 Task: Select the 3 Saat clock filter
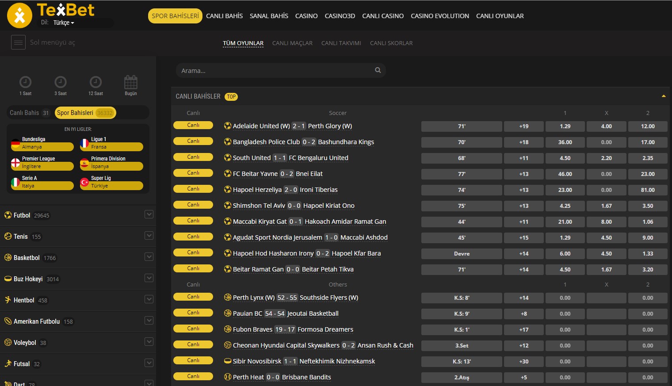[61, 82]
